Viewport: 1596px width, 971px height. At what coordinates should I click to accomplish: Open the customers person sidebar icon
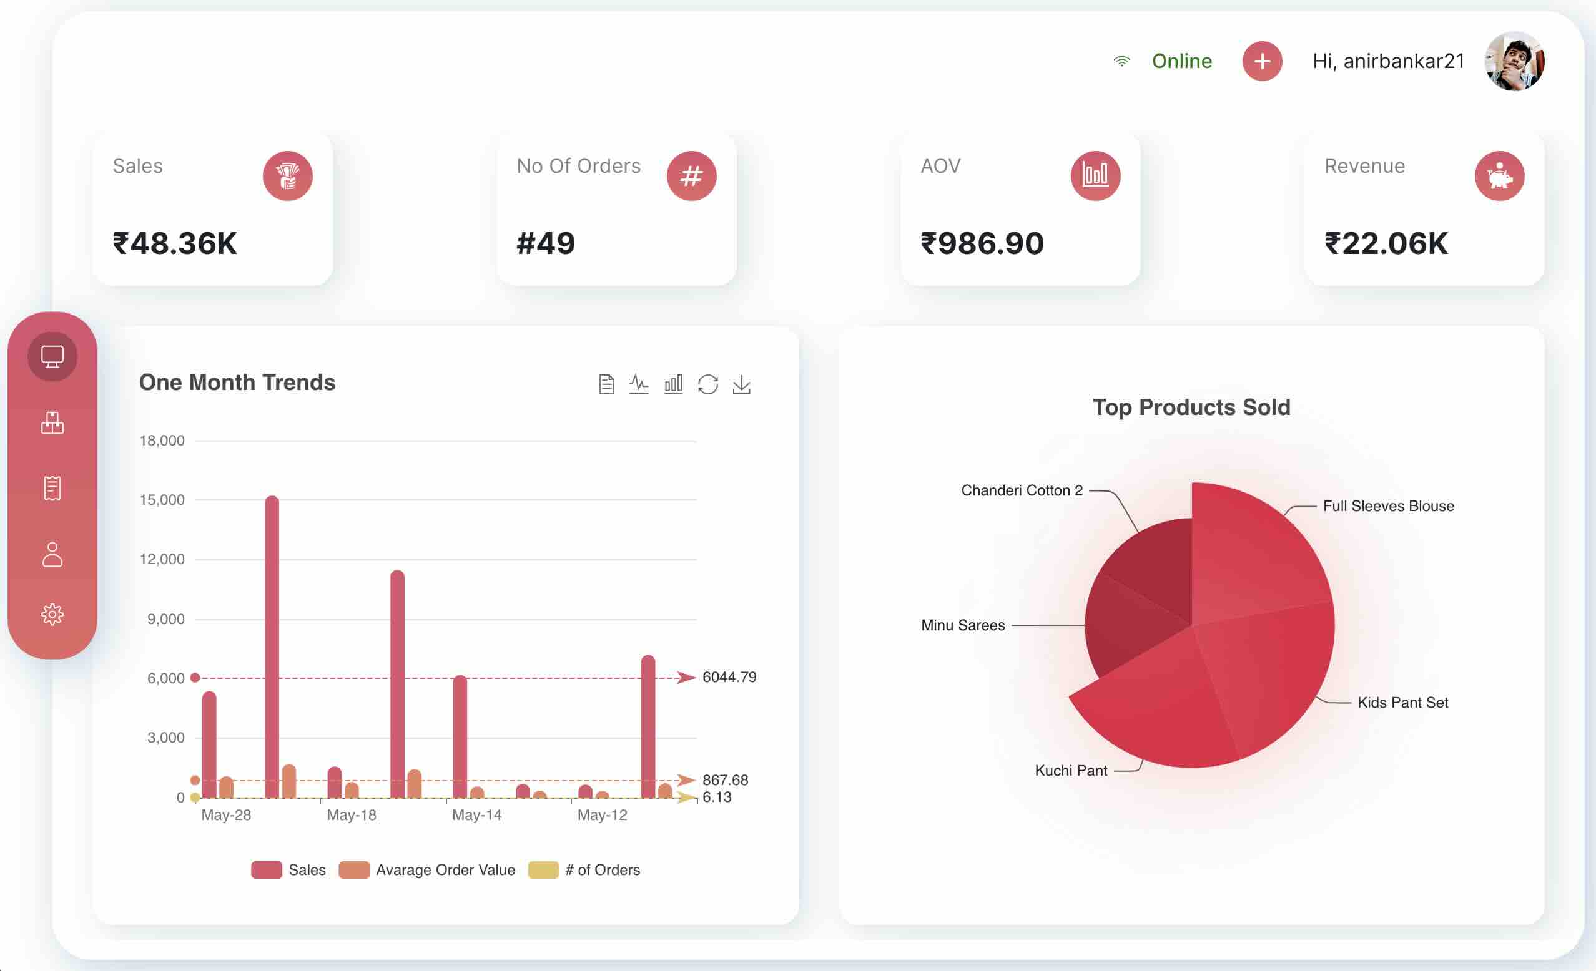pyautogui.click(x=52, y=554)
